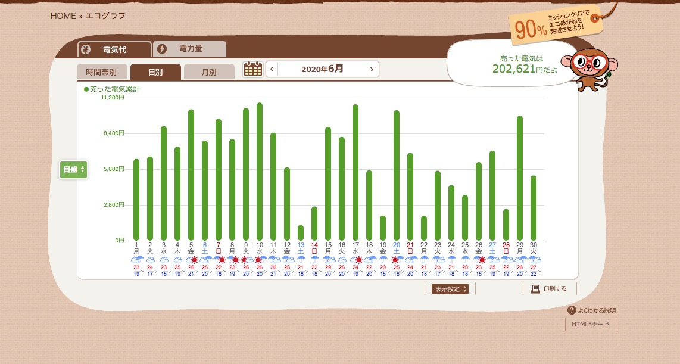Click the umbrella weather icon for day 13
The height and width of the screenshot is (364, 680).
pyautogui.click(x=301, y=259)
